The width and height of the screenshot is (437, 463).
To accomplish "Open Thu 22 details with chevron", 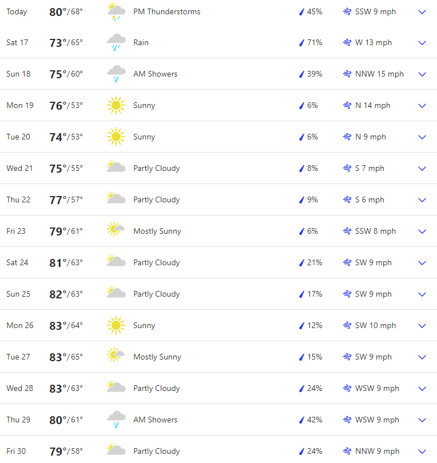I will (x=422, y=200).
